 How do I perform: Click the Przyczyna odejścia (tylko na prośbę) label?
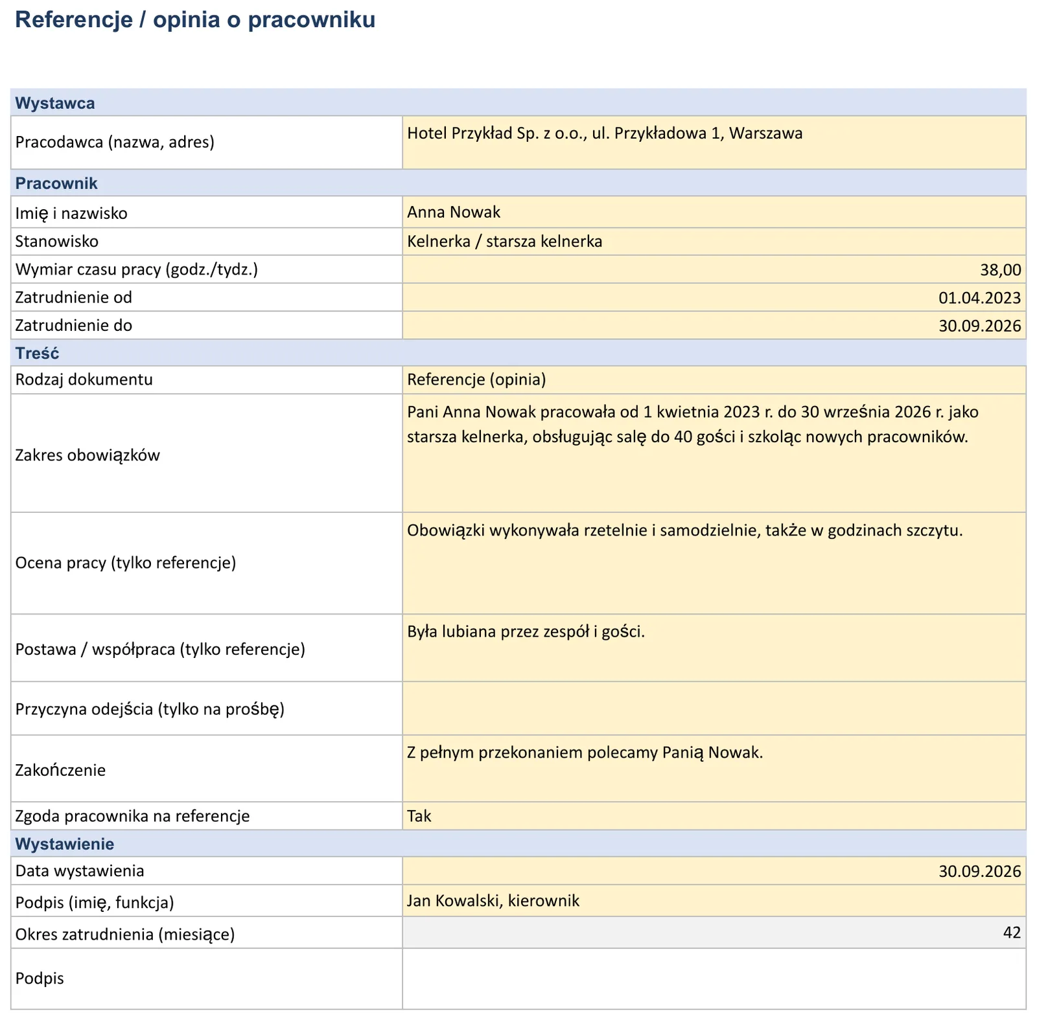pos(150,709)
